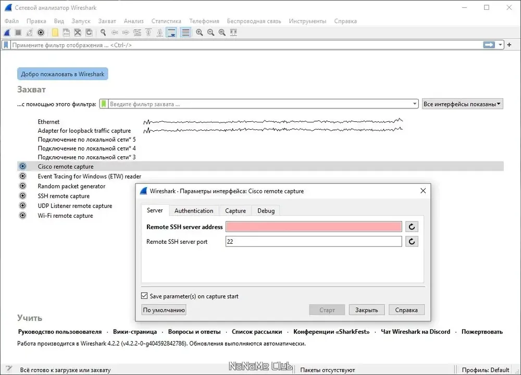
Task: Expand the capture filter combo box arrow
Action: pos(414,104)
